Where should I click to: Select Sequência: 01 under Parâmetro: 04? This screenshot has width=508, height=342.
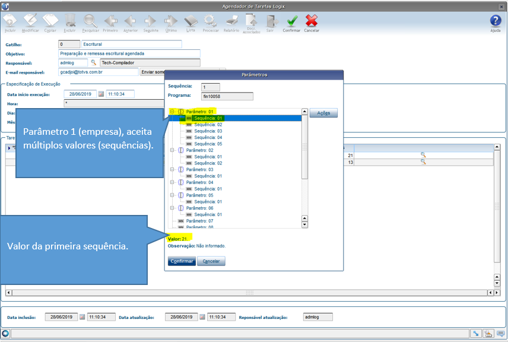coord(208,189)
